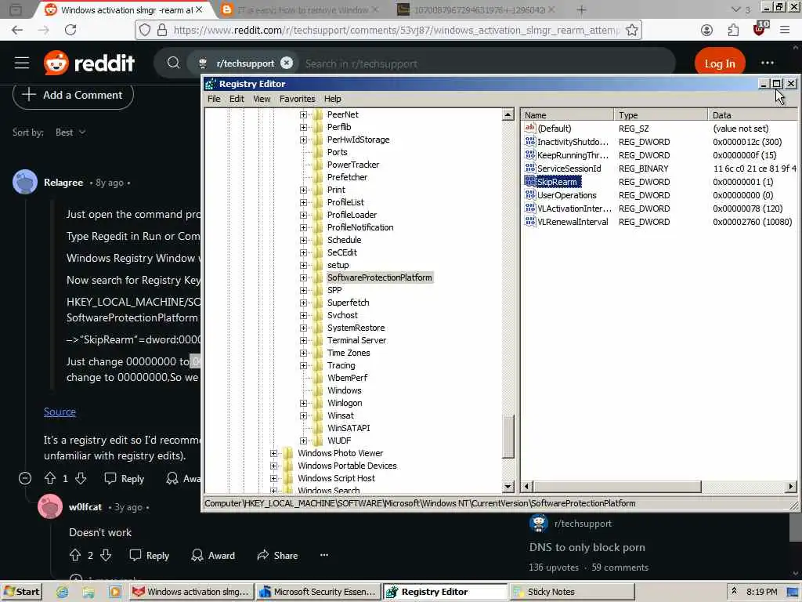Switch to the second browser tab
Viewport: 802px width, 602px height.
coord(299,9)
